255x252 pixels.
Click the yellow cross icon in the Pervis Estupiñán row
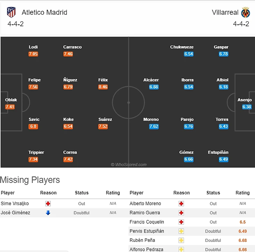(x=181, y=231)
